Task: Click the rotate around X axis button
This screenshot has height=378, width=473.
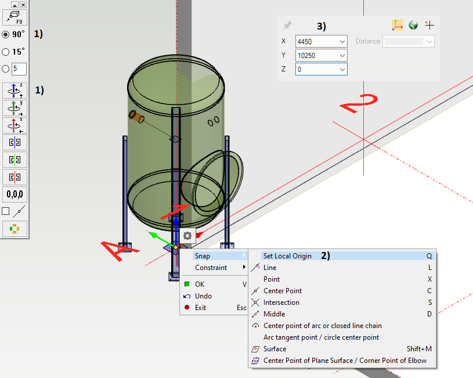Action: [x=15, y=125]
